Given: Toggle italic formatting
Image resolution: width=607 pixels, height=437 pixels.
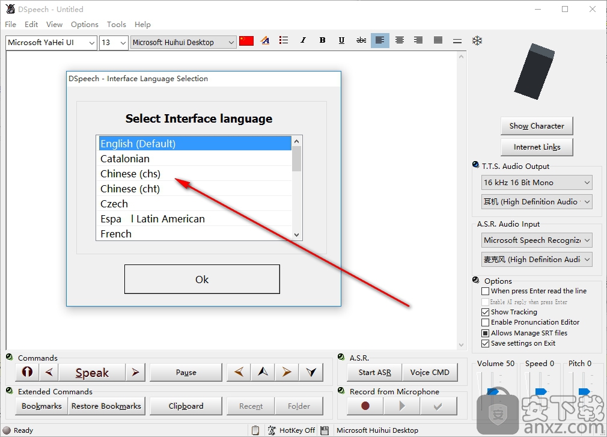Looking at the screenshot, I should click(x=303, y=40).
